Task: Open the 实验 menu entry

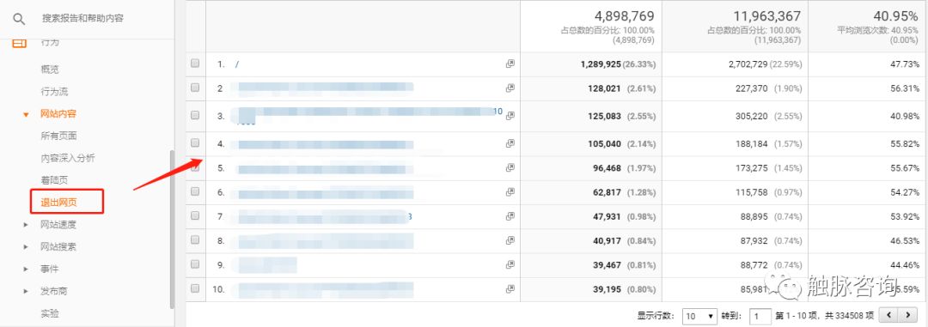Action: (50, 313)
